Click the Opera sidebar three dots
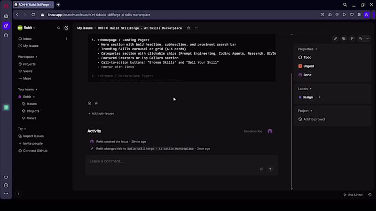The width and height of the screenshot is (376, 211). pos(6,193)
